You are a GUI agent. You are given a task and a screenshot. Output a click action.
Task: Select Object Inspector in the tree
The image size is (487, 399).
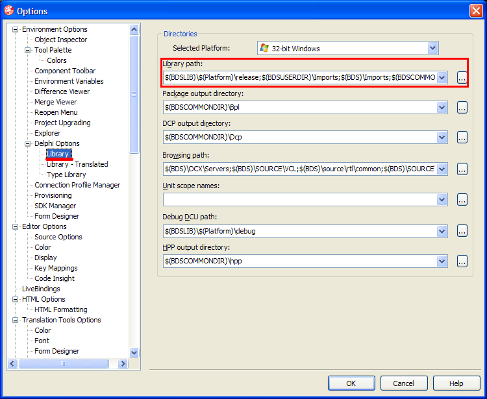[61, 40]
